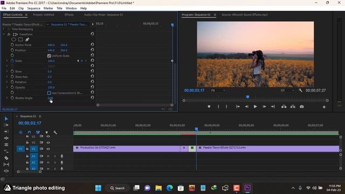Toggle V1 track output eye

(x=48, y=149)
